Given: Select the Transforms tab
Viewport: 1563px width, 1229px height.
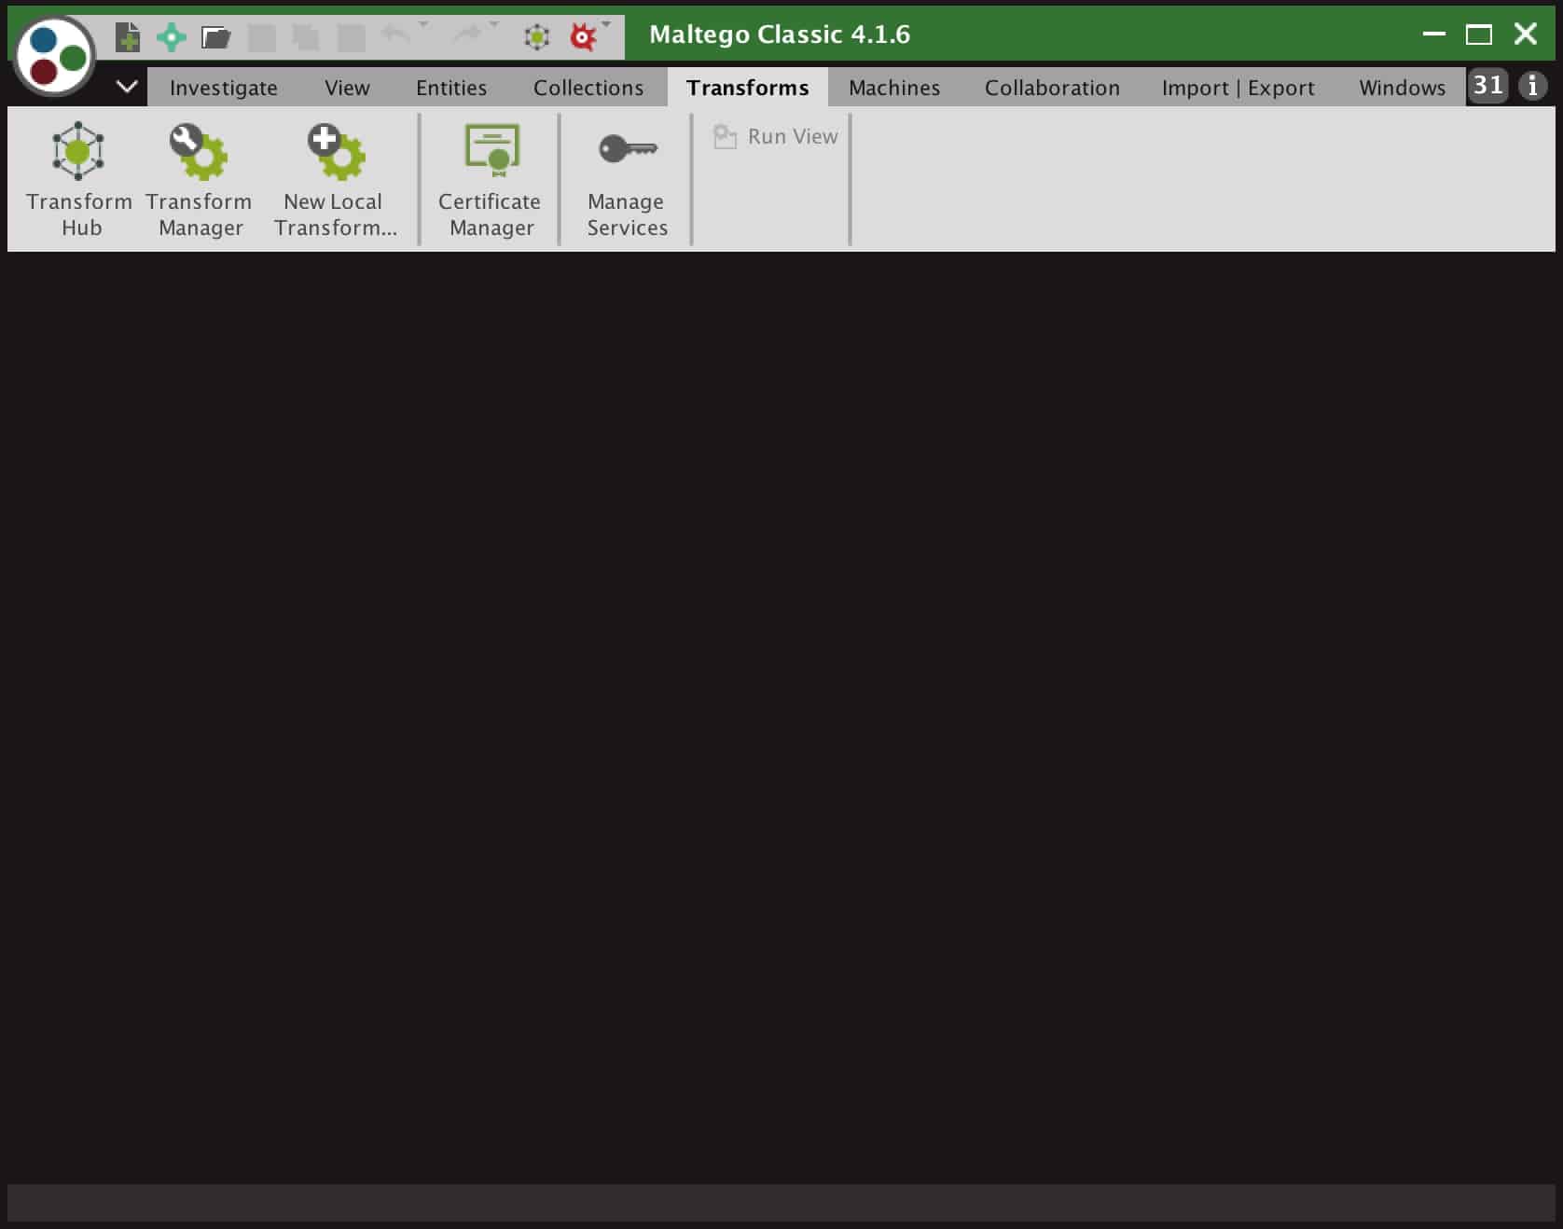Looking at the screenshot, I should [748, 88].
